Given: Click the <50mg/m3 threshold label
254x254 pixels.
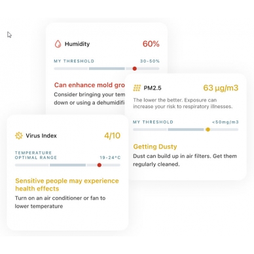Looking at the screenshot, I should point(225,122).
